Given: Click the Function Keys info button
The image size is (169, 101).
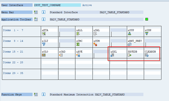Looking at the screenshot, I should [x=44, y=94].
